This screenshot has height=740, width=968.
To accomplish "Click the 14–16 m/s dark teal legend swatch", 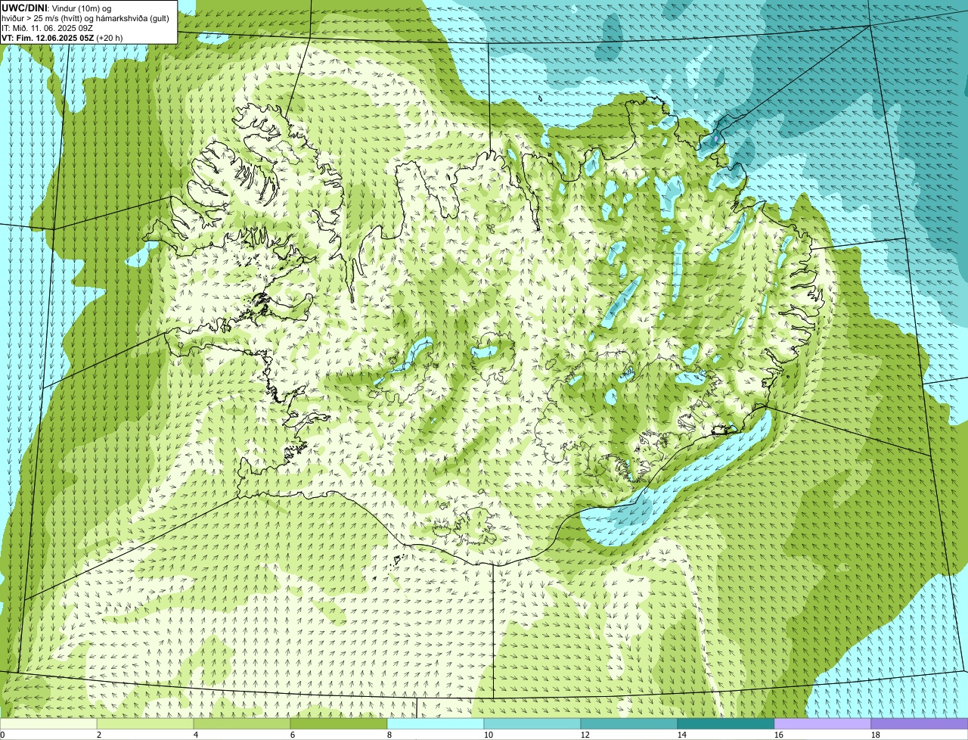I will 726,724.
